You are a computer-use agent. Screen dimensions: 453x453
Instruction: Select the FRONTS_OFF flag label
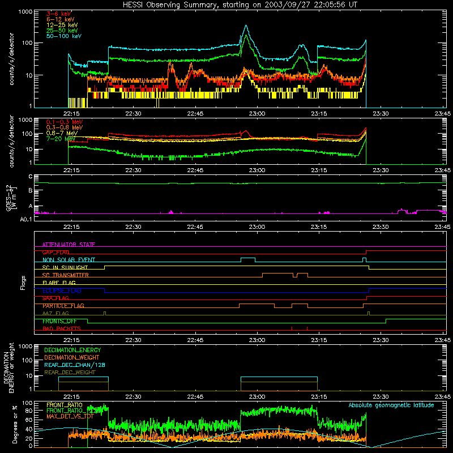[59, 321]
